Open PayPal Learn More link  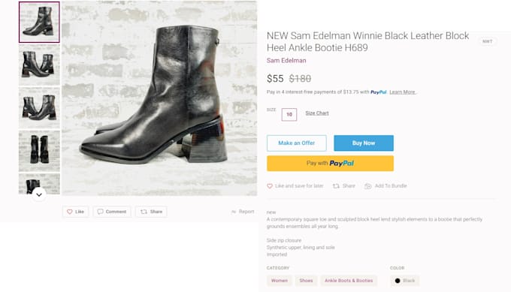coord(403,92)
